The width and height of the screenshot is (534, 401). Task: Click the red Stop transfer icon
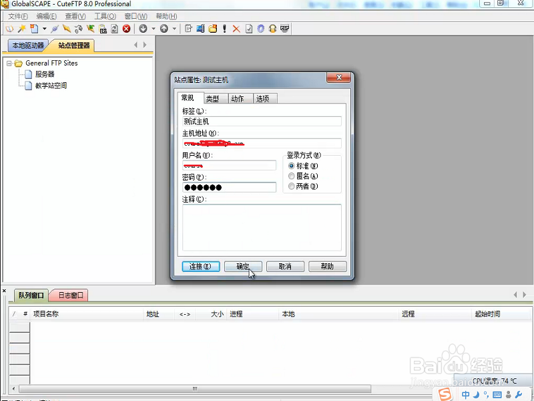click(127, 29)
